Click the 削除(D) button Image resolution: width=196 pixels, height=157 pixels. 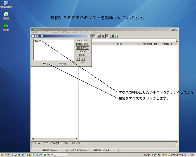click(x=83, y=55)
